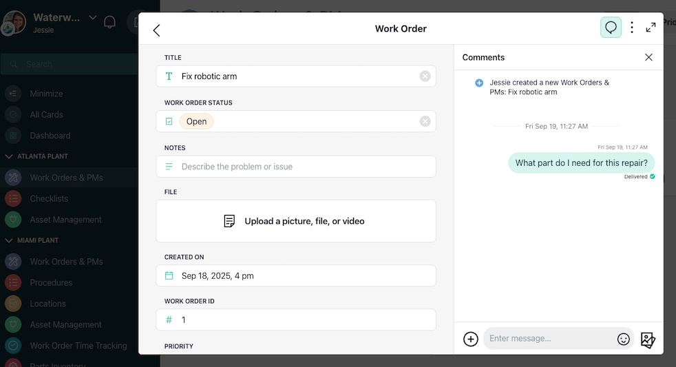Click the Enter message text field

(x=549, y=339)
